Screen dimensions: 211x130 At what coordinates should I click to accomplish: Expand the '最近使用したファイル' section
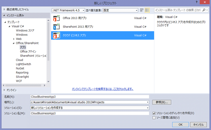pos(4,10)
